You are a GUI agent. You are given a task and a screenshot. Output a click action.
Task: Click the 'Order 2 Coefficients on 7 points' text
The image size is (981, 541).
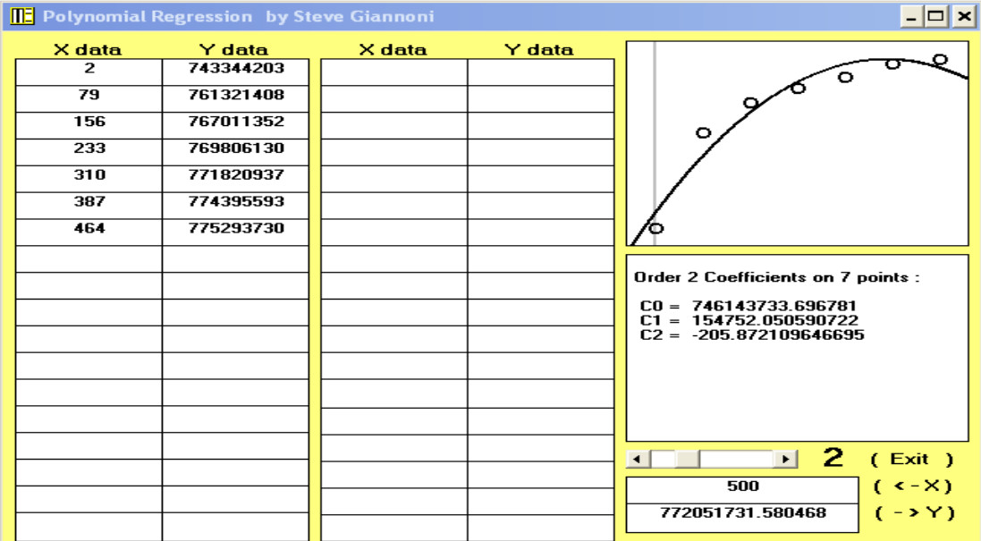point(776,277)
